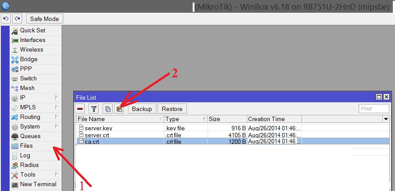Open the funnel Filter in File List
This screenshot has width=395, height=191.
[94, 109]
